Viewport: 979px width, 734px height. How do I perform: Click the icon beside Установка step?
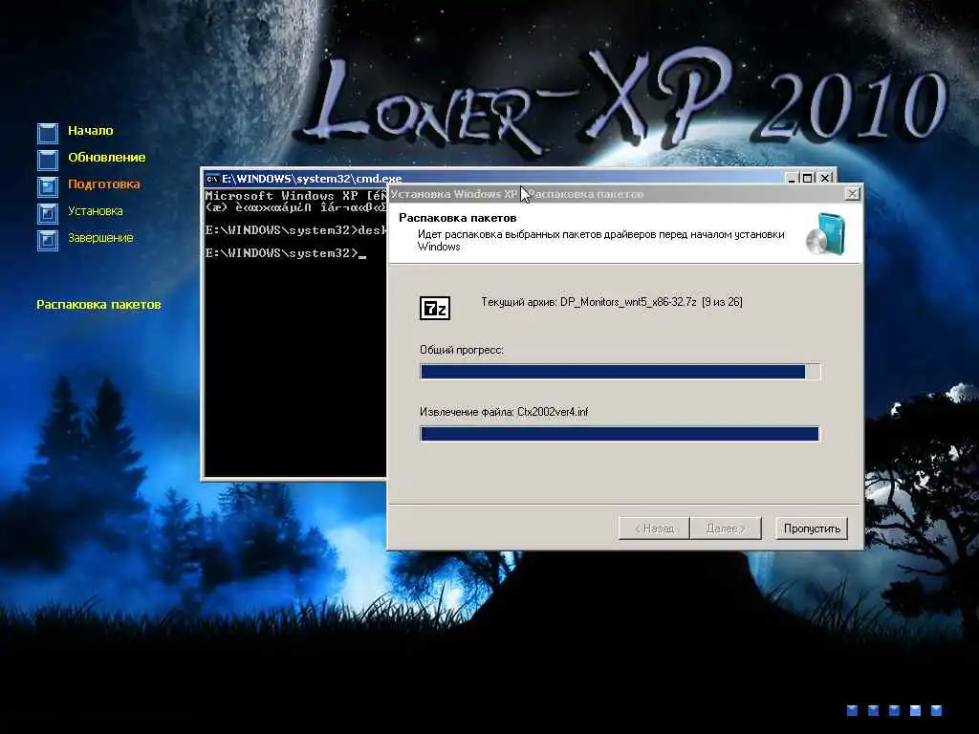click(48, 213)
